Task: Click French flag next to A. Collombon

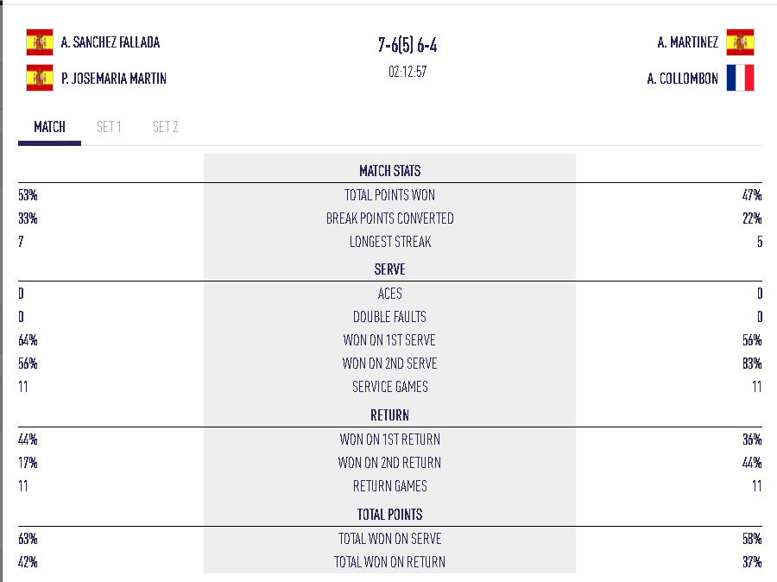Action: point(740,79)
